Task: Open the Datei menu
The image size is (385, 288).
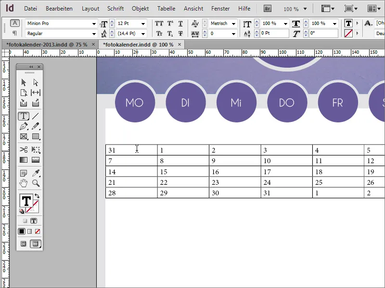Action: click(30, 9)
